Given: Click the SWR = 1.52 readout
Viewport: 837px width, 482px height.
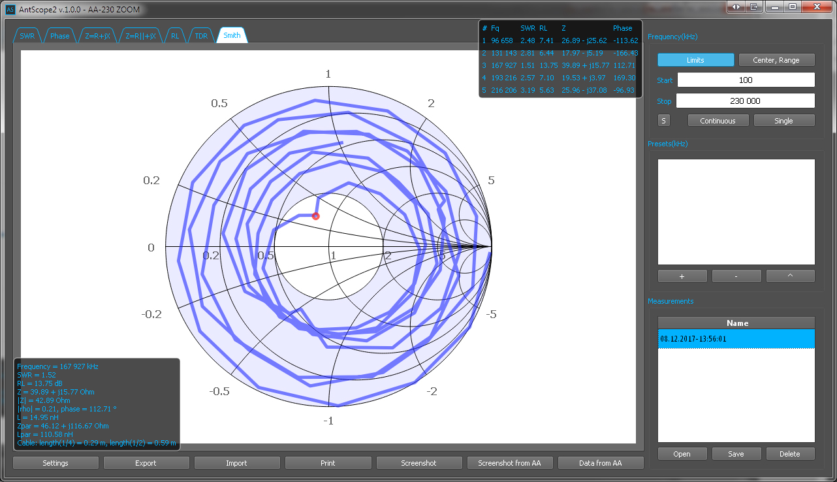Looking at the screenshot, I should tap(35, 376).
